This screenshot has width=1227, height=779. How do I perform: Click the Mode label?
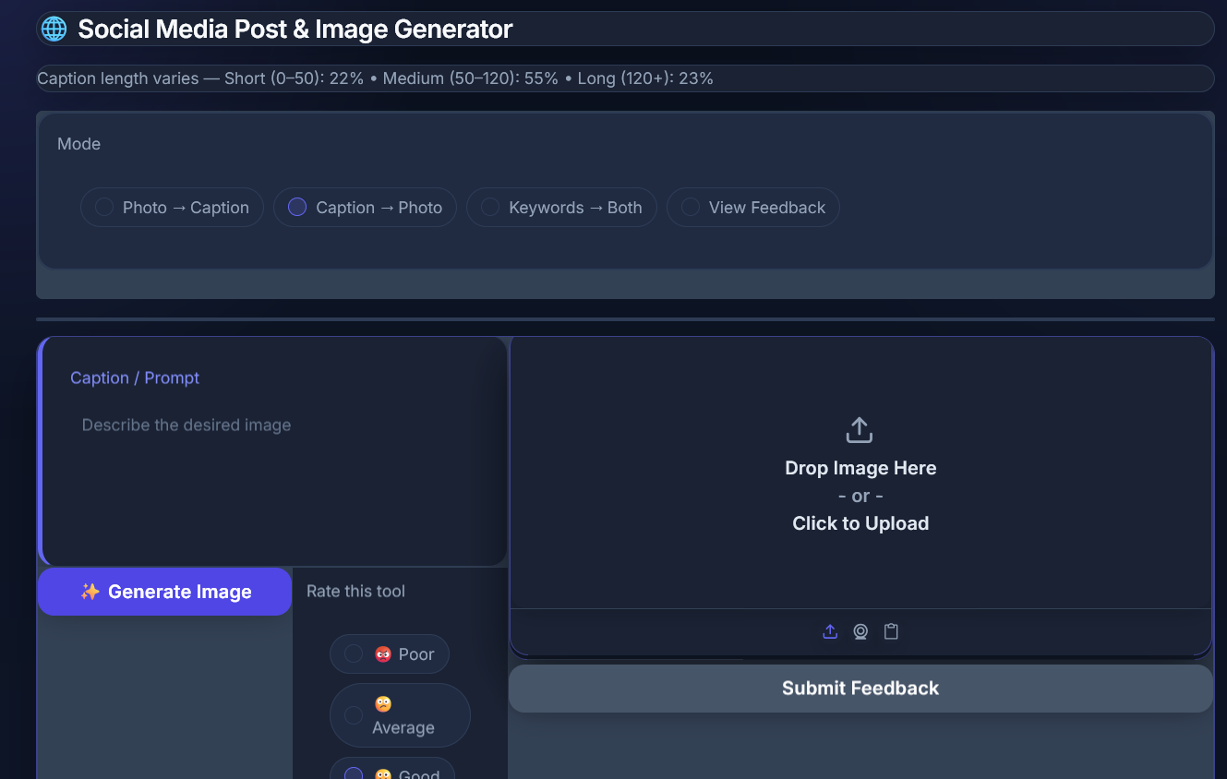78,144
